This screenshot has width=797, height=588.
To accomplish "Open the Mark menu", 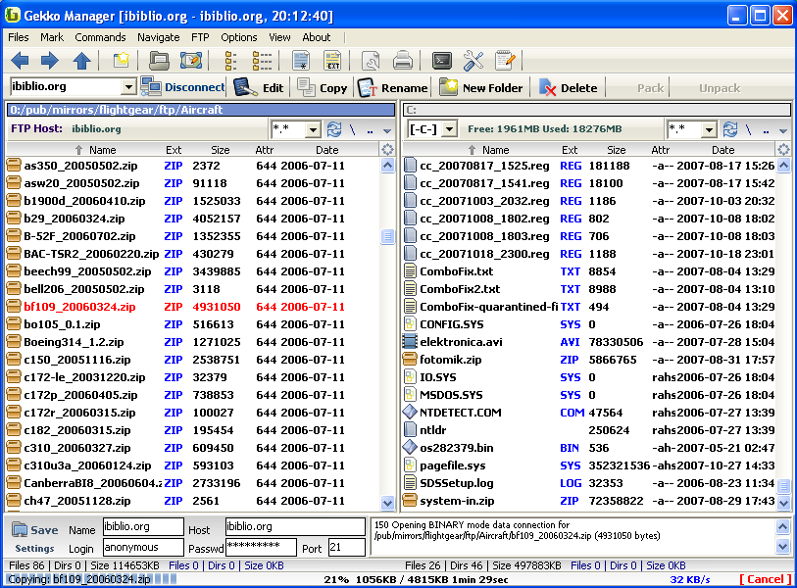I will click(52, 37).
